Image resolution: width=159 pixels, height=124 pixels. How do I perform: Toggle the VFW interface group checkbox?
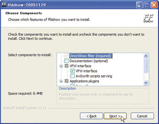tap(67, 66)
